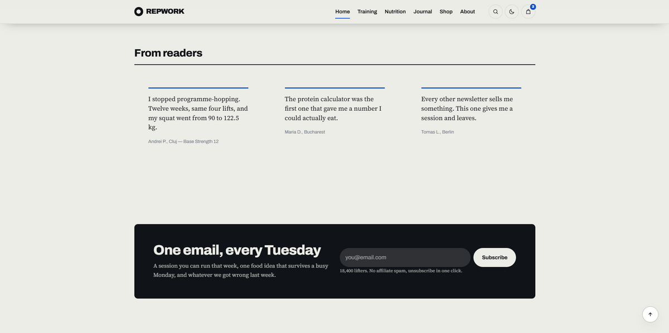Screen dimensions: 669x333
Task: Click the newsletter description starting "A session"
Action: coord(241,270)
